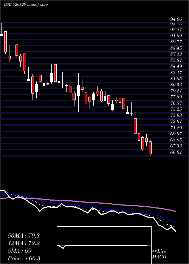The height and width of the screenshot is (264, 189).
Task: Click the <<Live MACD label
Action: click(x=159, y=254)
